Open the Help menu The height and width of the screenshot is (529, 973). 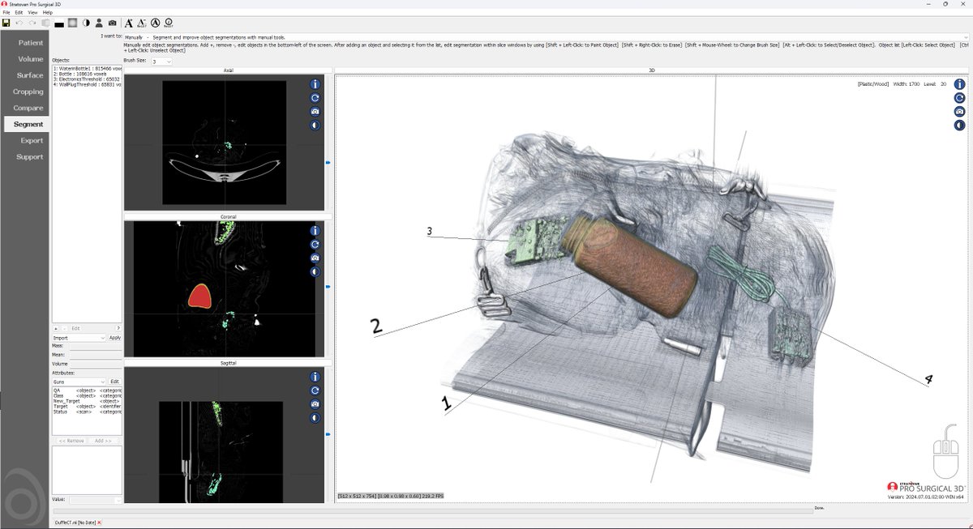point(48,13)
